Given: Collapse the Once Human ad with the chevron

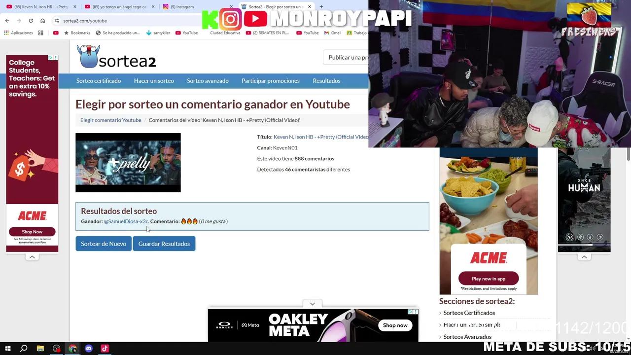Looking at the screenshot, I should 584,257.
